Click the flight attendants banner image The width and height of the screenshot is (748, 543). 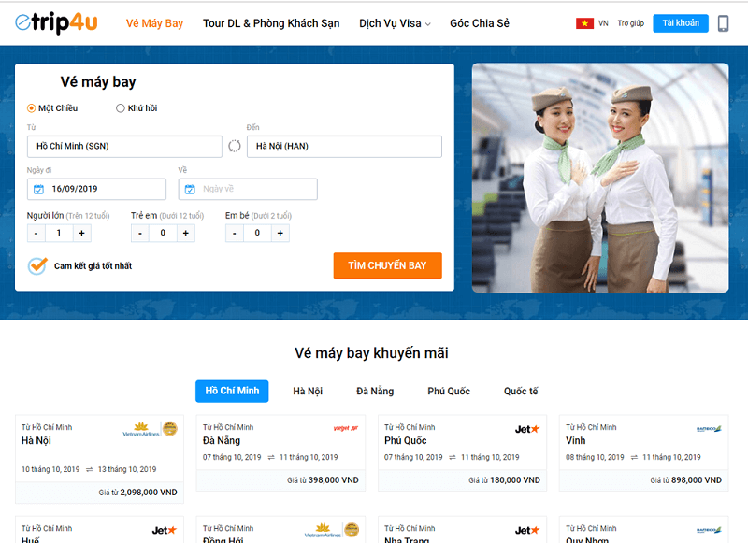pyautogui.click(x=600, y=178)
